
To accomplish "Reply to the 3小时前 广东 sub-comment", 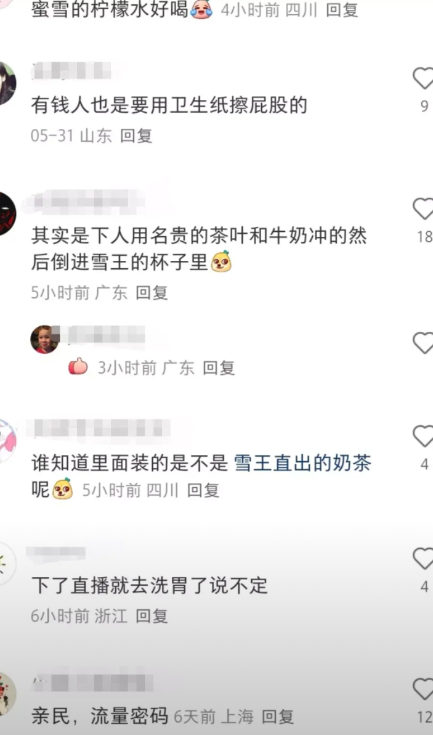I will pos(219,368).
